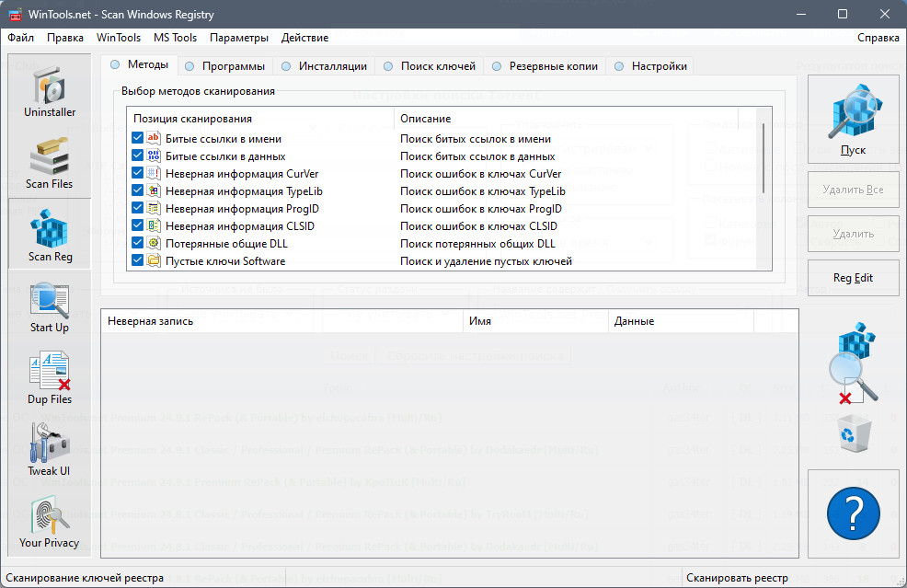The width and height of the screenshot is (907, 588).
Task: Open the Start Up manager
Action: coord(50,306)
